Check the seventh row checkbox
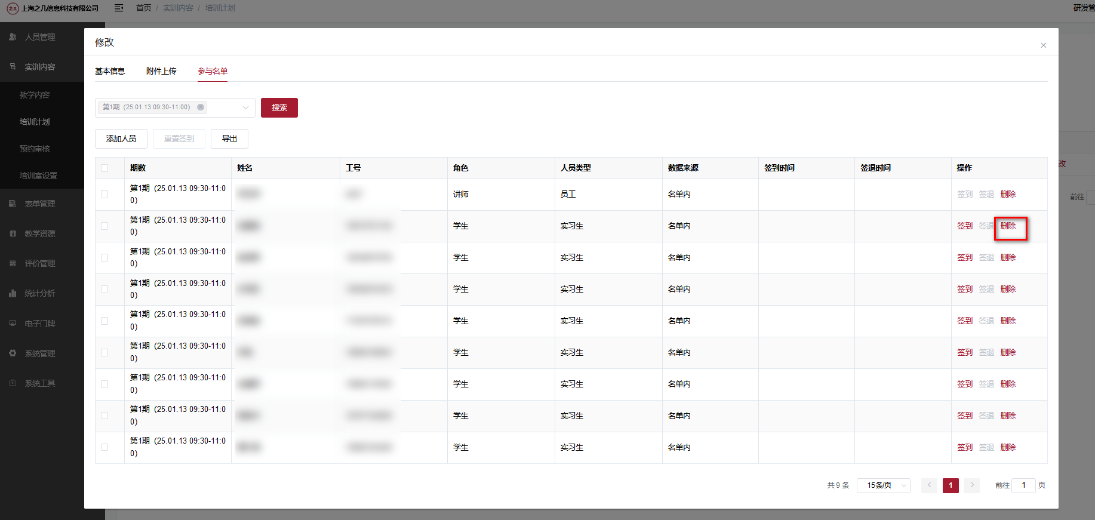This screenshot has height=520, width=1095. (104, 384)
